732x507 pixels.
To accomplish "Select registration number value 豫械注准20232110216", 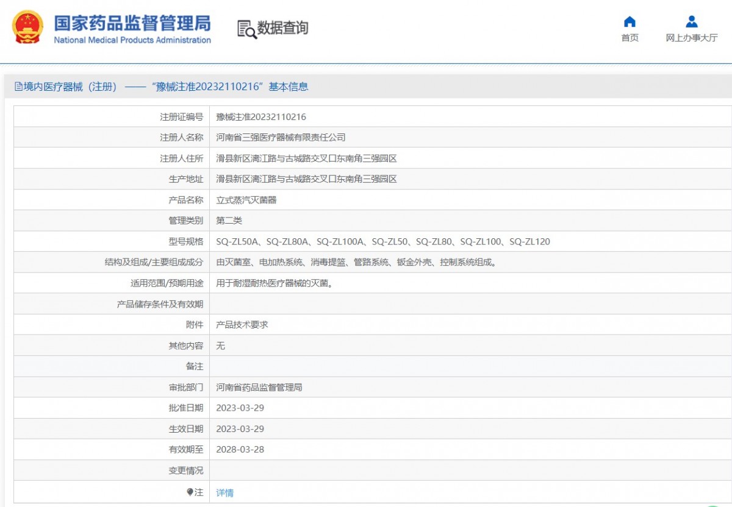I will pyautogui.click(x=261, y=117).
